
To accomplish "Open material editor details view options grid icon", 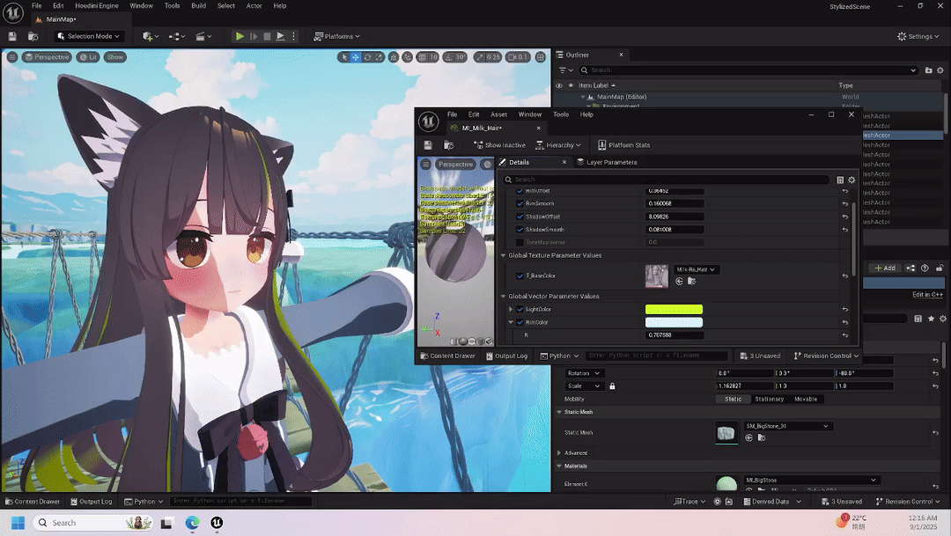I will [x=840, y=180].
